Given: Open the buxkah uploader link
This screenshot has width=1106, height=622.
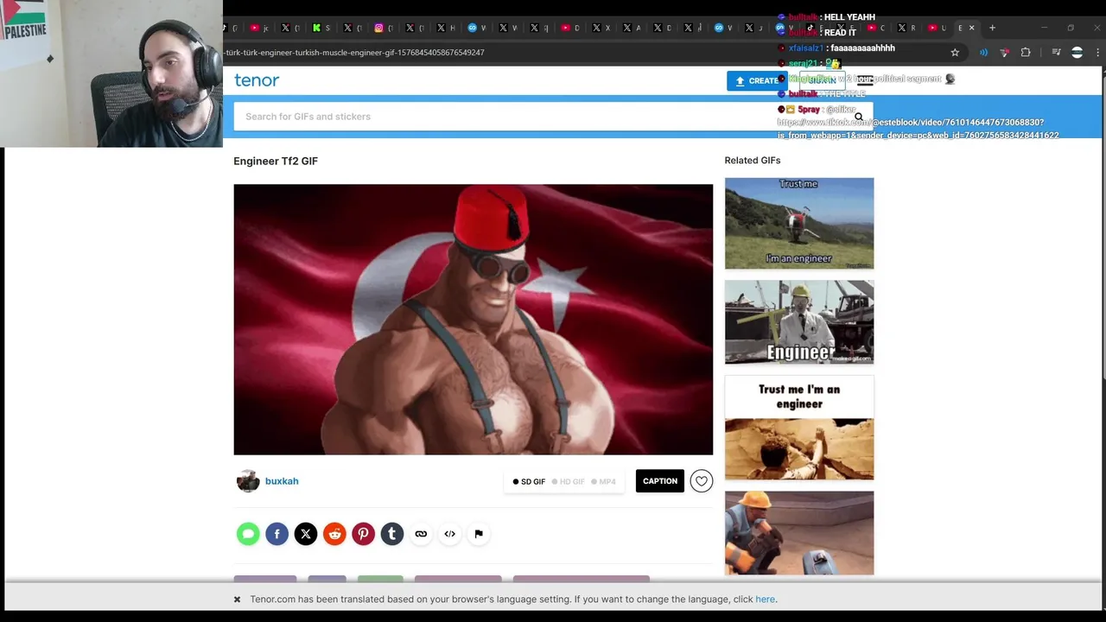Looking at the screenshot, I should pyautogui.click(x=282, y=481).
